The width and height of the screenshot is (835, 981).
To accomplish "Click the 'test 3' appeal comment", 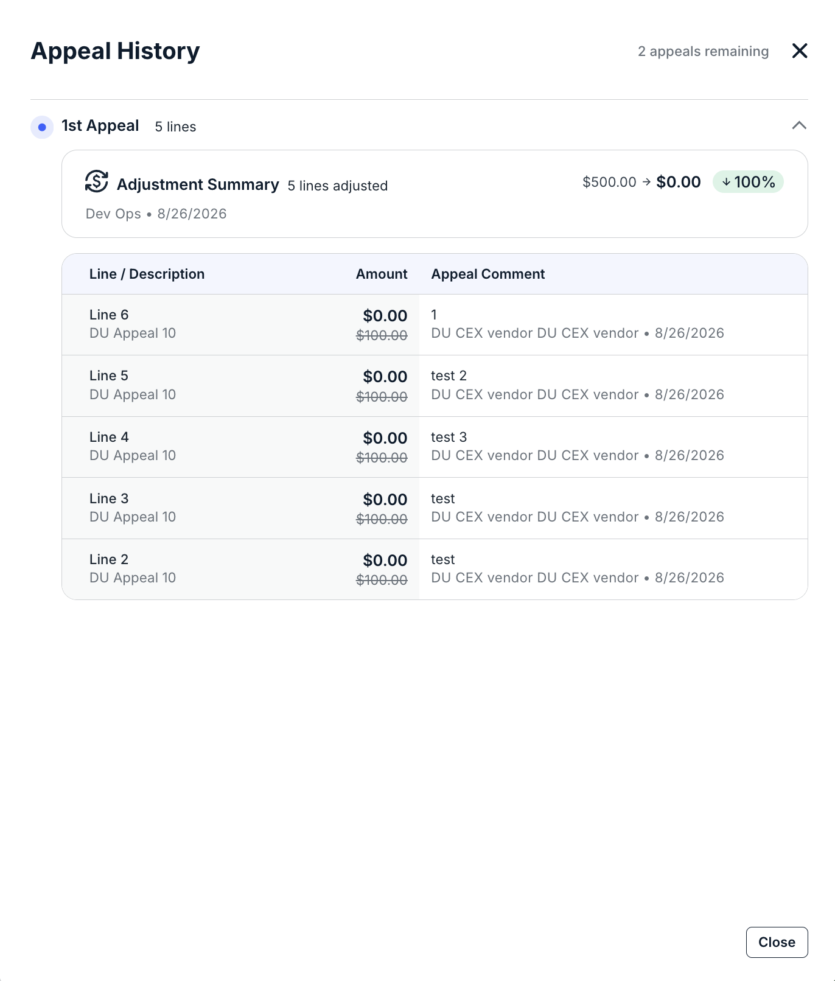I will click(449, 437).
